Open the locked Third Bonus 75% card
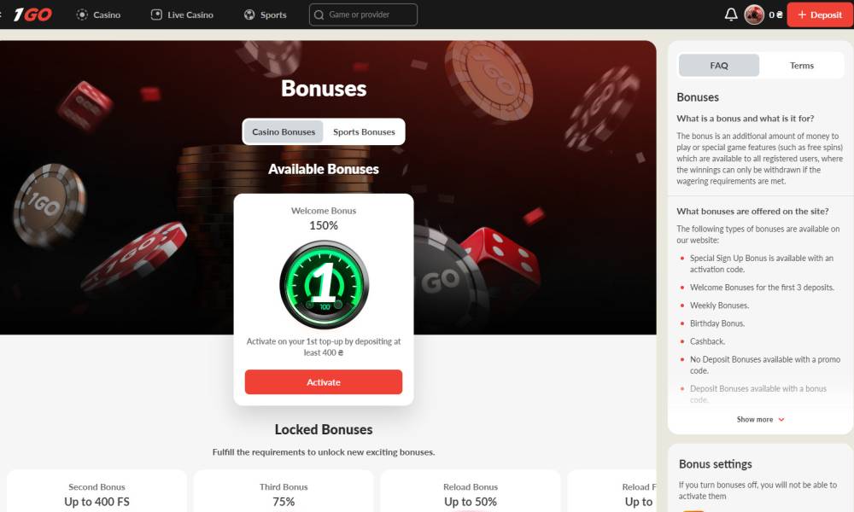 284,492
